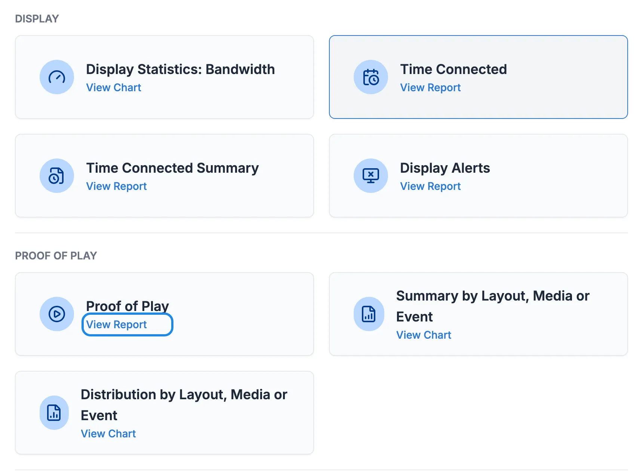Click the Time Connected card title
Screen dimensions: 643x471
point(453,70)
